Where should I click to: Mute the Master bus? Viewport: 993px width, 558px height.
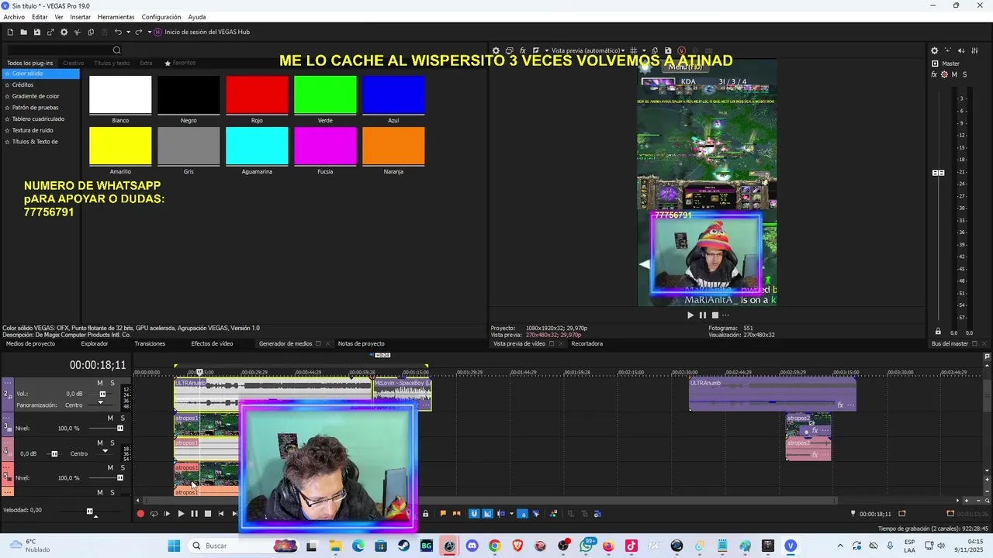954,74
